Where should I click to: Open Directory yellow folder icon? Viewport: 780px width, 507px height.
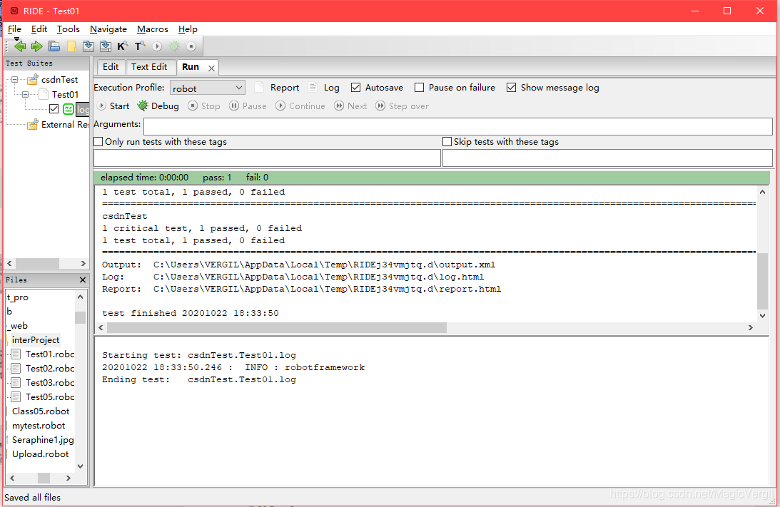click(71, 46)
